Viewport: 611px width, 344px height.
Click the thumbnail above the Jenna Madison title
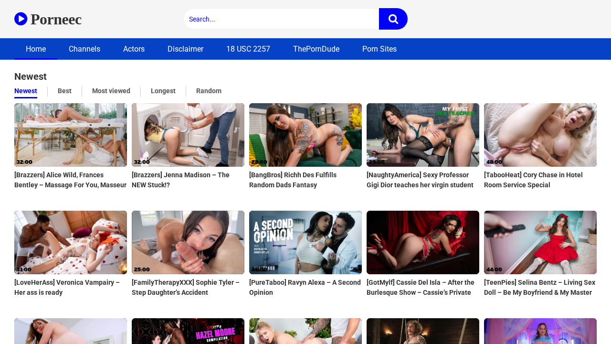click(x=188, y=135)
